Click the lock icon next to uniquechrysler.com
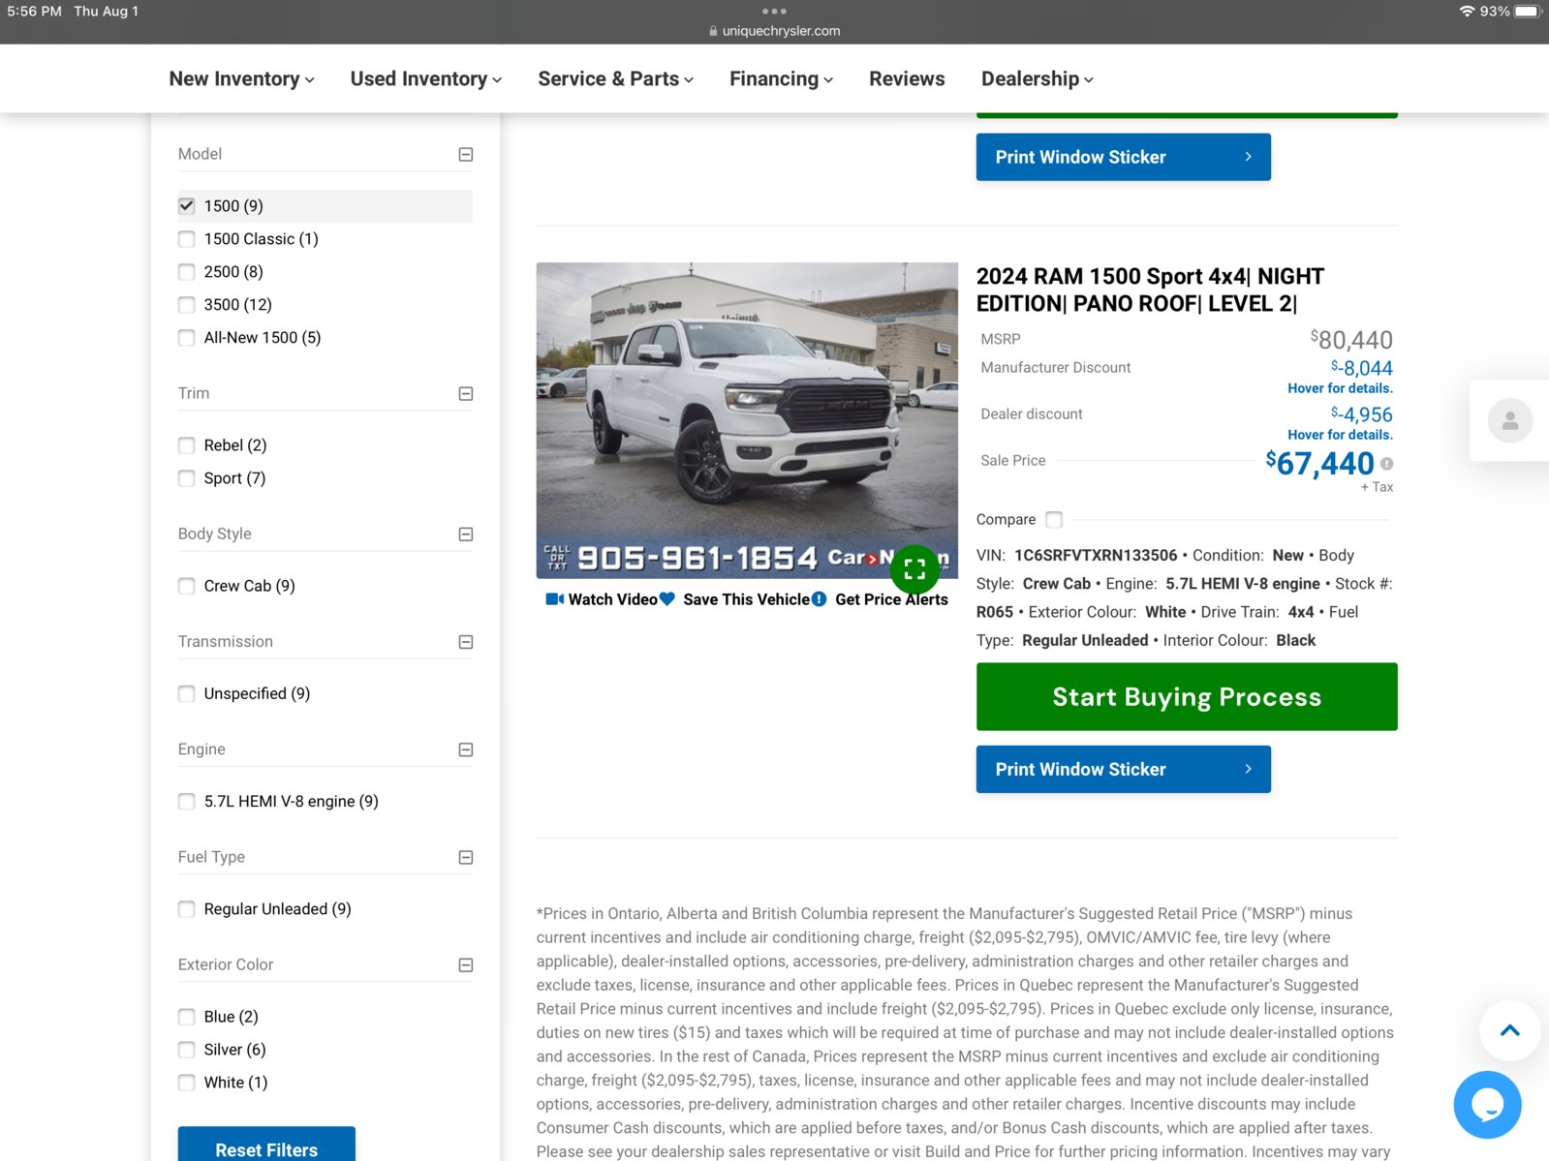Viewport: 1549px width, 1161px height. click(714, 31)
